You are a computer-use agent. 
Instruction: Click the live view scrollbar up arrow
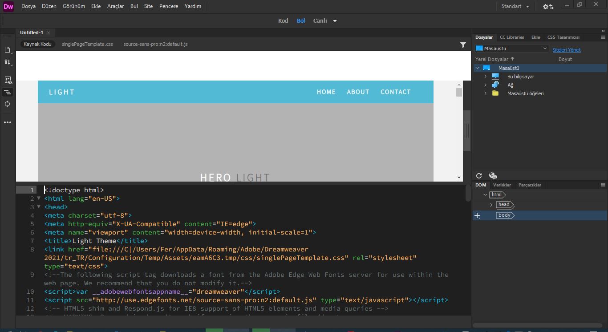[x=459, y=85]
